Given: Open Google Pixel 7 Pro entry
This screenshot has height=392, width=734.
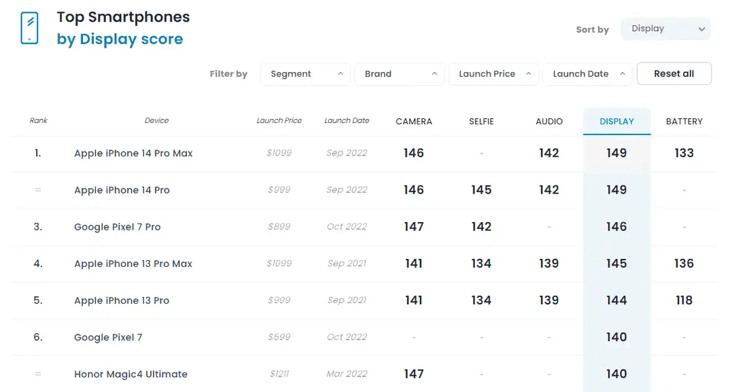Looking at the screenshot, I should tap(117, 227).
